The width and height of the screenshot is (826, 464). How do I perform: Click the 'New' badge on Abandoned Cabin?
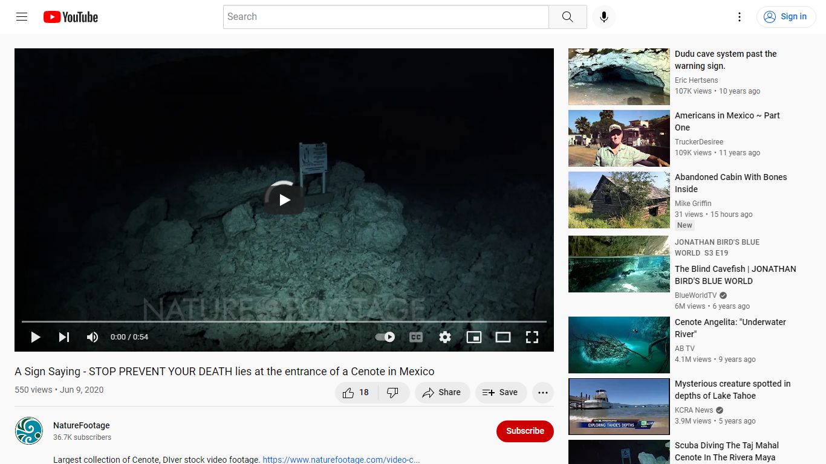pos(685,225)
